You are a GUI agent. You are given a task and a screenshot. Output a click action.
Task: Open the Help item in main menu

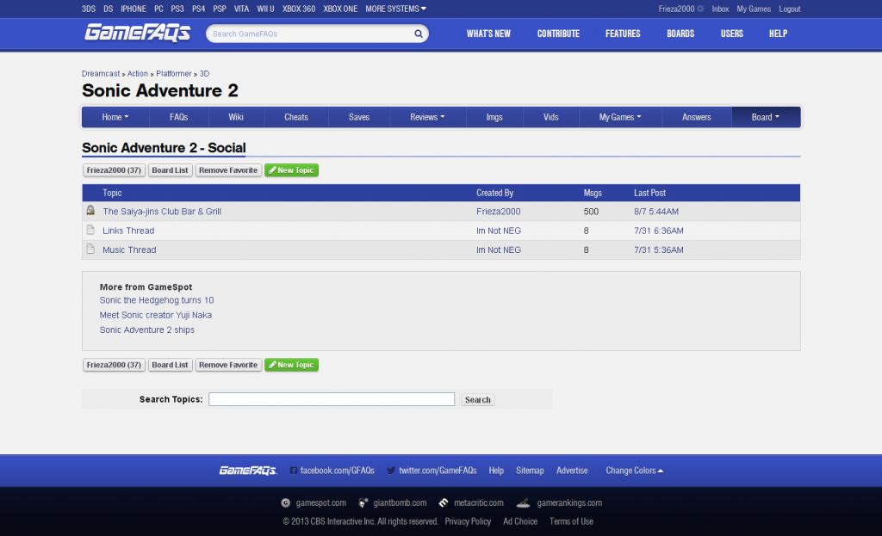click(778, 34)
